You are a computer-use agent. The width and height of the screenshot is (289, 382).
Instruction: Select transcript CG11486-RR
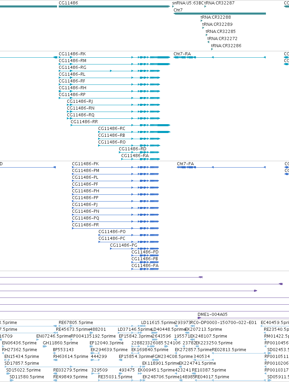84,122
